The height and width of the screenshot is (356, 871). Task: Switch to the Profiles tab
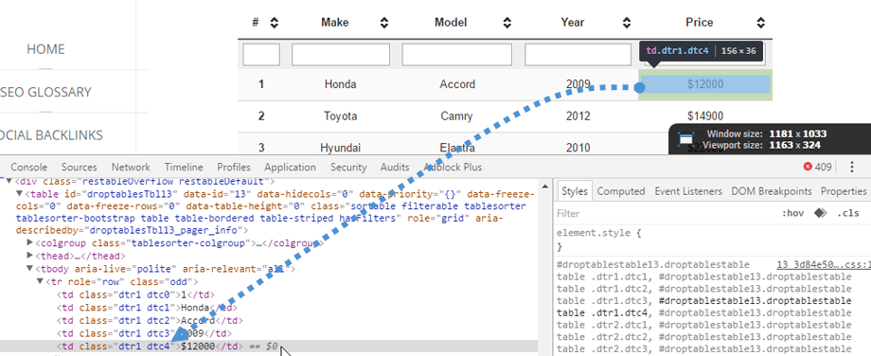[234, 167]
